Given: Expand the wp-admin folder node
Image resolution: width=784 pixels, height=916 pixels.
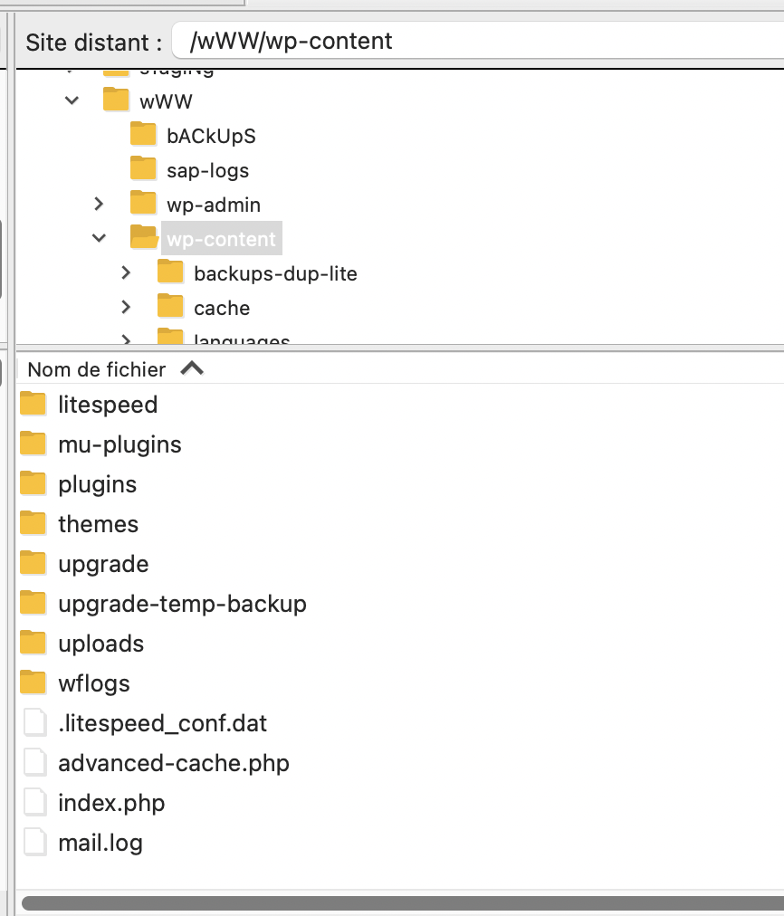Looking at the screenshot, I should tap(99, 204).
